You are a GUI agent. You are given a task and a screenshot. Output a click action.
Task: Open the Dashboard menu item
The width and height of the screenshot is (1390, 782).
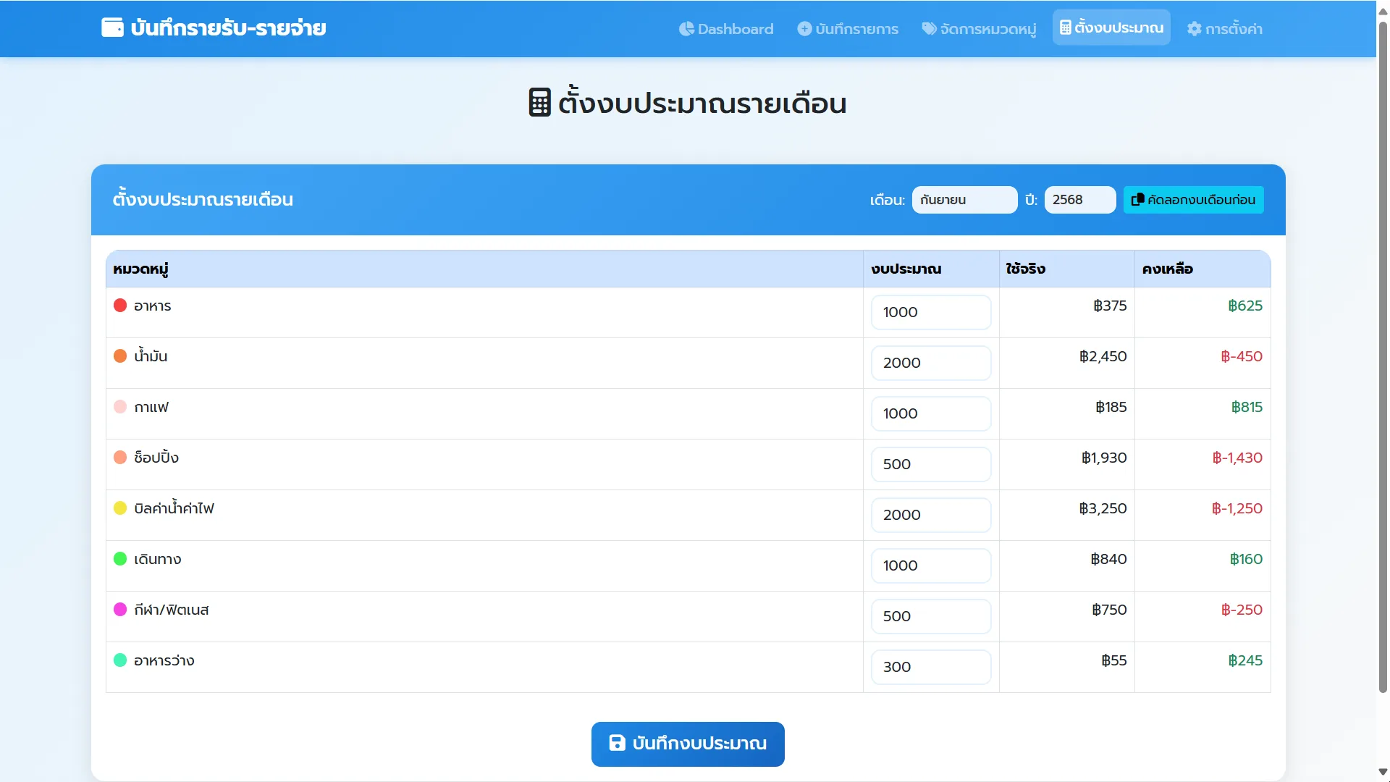(x=726, y=29)
